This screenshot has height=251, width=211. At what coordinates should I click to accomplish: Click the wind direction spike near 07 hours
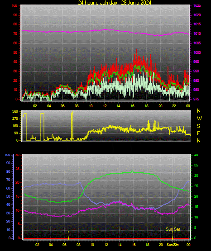point(72,126)
